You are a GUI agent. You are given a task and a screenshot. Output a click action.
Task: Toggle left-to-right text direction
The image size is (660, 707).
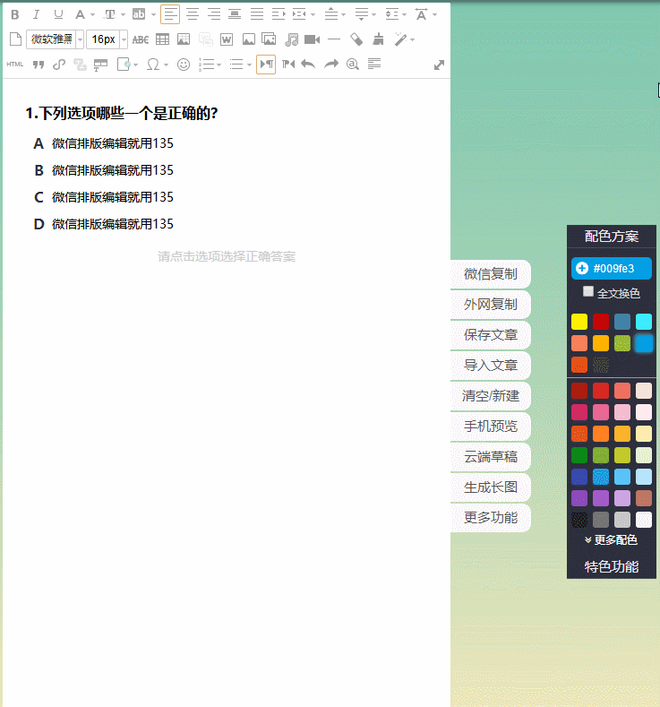coord(266,65)
